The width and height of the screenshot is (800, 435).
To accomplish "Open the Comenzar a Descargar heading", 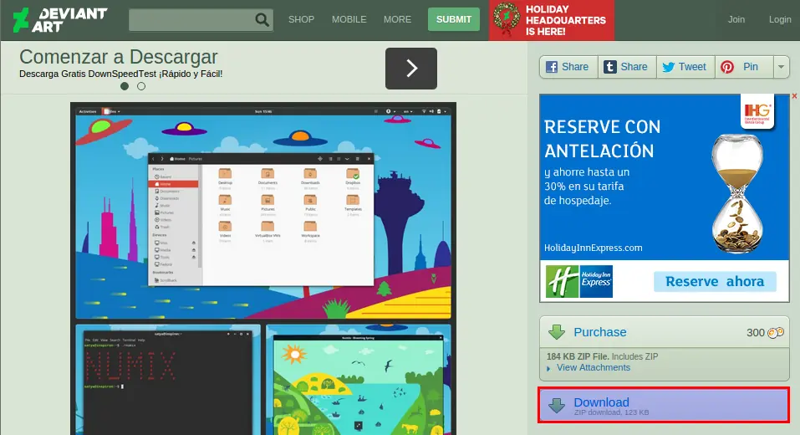I will [119, 57].
